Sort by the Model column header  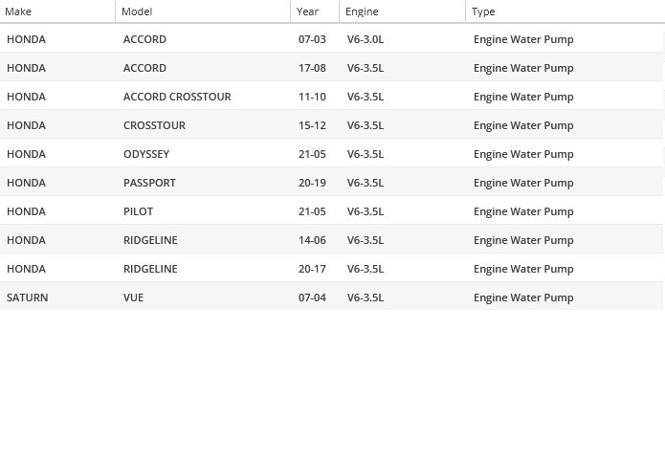tap(137, 11)
